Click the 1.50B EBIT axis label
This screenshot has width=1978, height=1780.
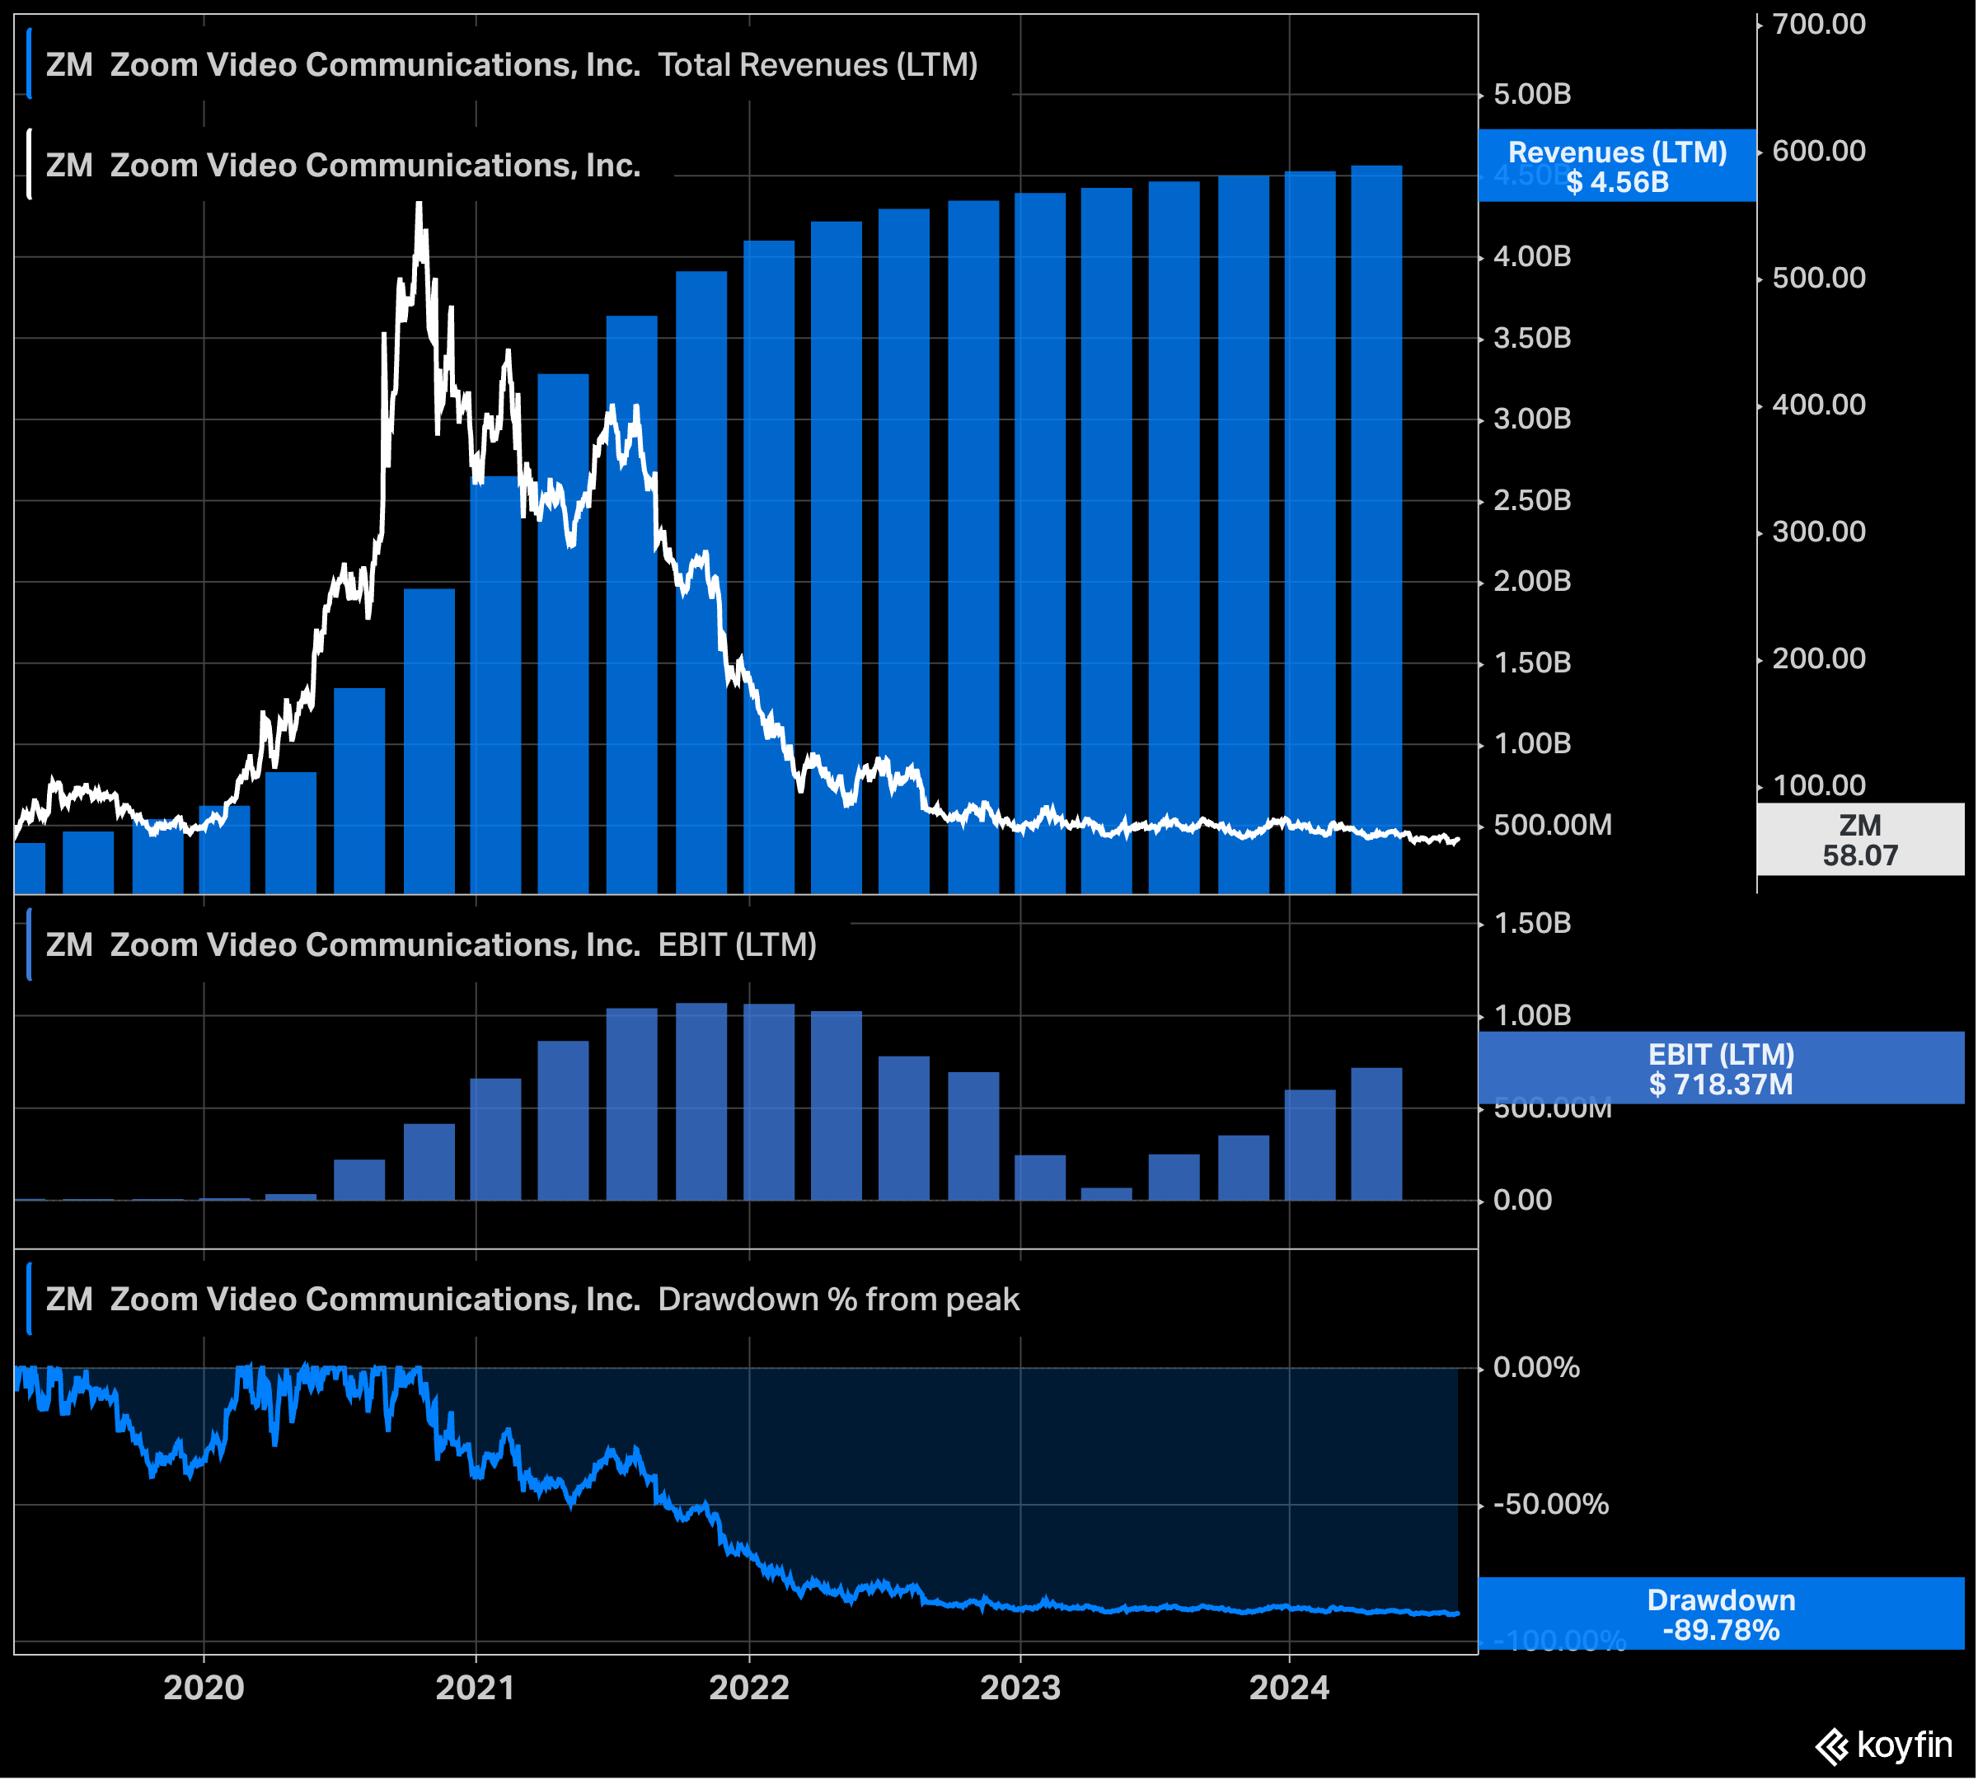[x=1533, y=925]
